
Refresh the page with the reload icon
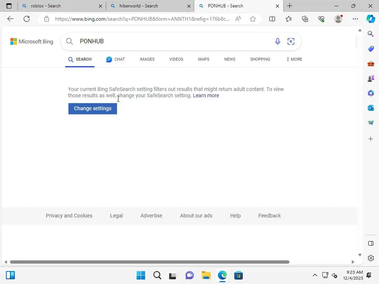[x=27, y=19]
